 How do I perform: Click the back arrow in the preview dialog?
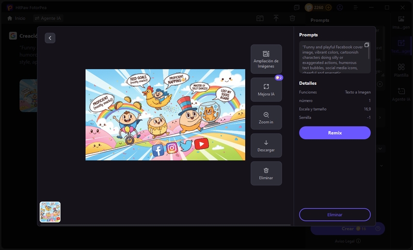[x=50, y=38]
